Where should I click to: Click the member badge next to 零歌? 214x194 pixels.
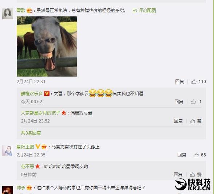click(x=29, y=11)
